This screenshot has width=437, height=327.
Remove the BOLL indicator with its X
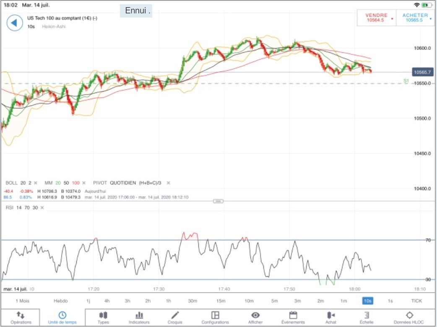click(35, 183)
